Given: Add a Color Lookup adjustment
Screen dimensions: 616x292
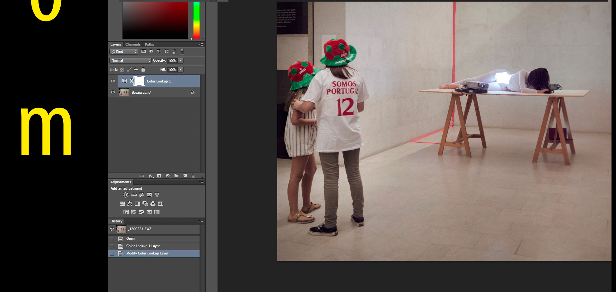Looking at the screenshot, I should click(161, 204).
